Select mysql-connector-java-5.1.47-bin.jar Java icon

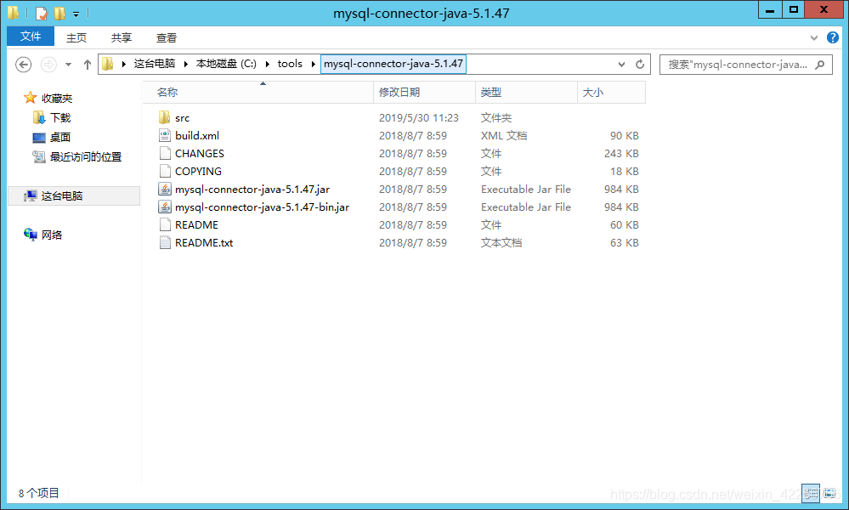(165, 207)
